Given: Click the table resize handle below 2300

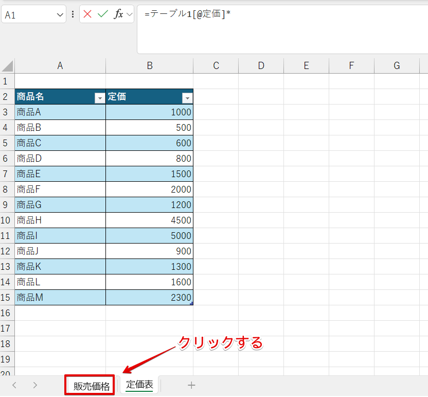Looking at the screenshot, I should (x=191, y=304).
